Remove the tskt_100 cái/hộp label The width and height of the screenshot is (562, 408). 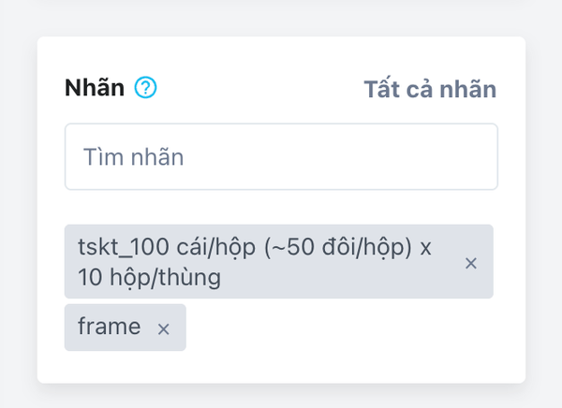[x=471, y=264]
